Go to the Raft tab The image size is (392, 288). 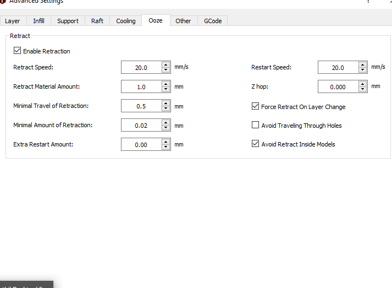tap(97, 21)
